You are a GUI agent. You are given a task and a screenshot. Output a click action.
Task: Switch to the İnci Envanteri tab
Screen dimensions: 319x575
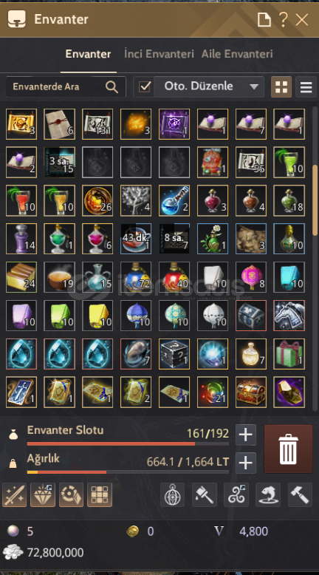pyautogui.click(x=159, y=54)
